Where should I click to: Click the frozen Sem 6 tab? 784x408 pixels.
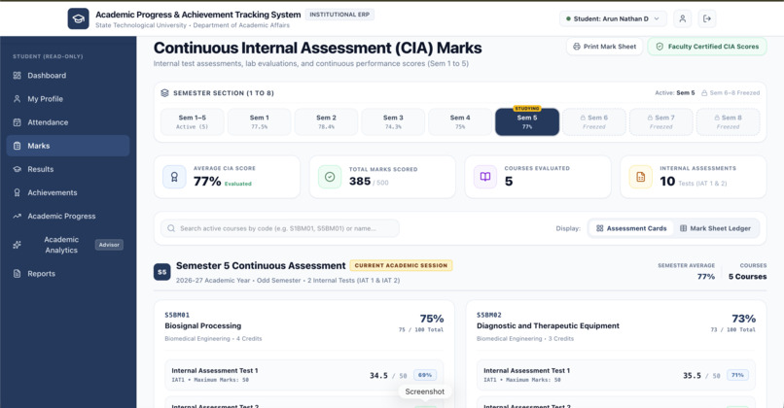click(x=594, y=121)
